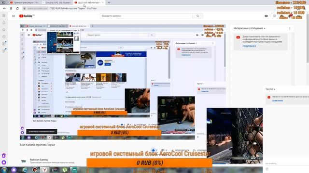Open the YouTube hamburger guide menu
309x173 pixels.
(14, 16)
